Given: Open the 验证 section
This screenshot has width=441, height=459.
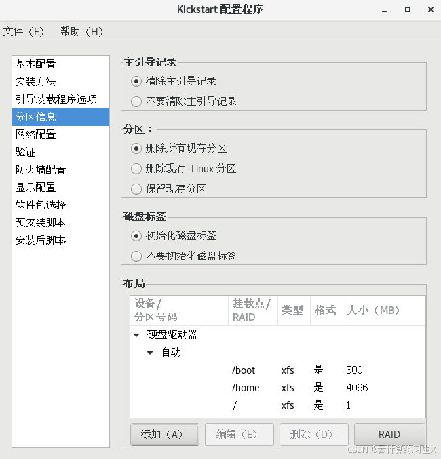Looking at the screenshot, I should (x=60, y=153).
